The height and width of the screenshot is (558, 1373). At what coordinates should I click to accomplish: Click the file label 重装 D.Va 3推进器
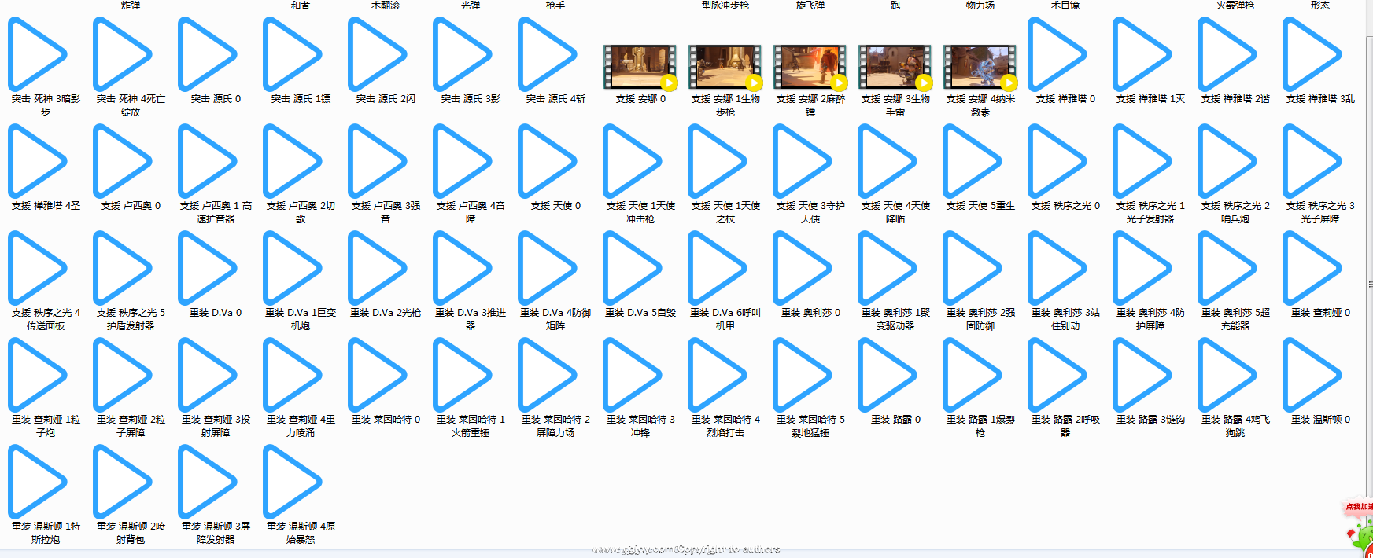pyautogui.click(x=471, y=319)
